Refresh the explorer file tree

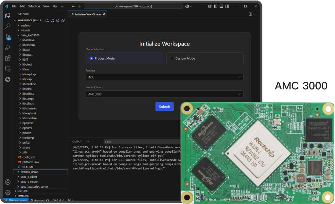(58, 20)
